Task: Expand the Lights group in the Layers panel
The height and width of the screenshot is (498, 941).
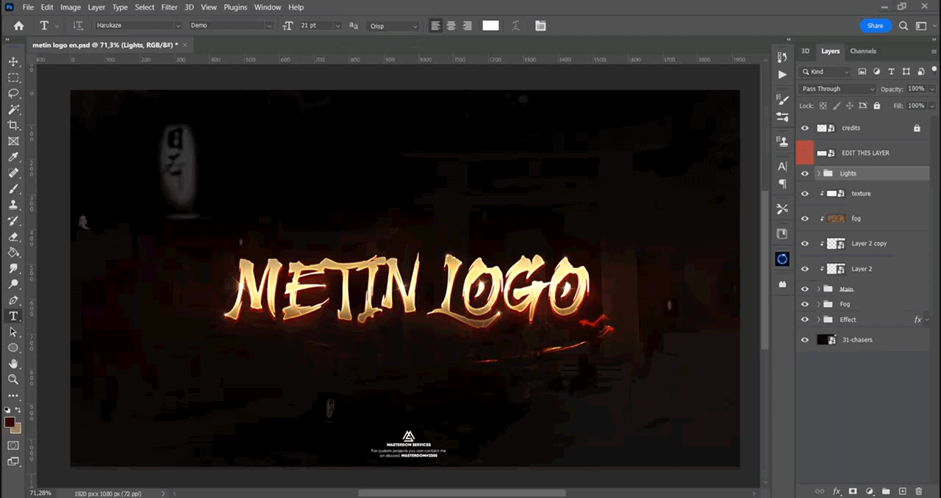Action: [817, 173]
